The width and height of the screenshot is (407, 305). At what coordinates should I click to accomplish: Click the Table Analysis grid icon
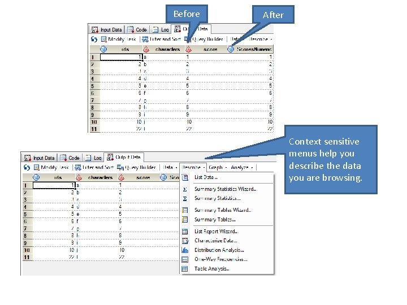pyautogui.click(x=185, y=269)
